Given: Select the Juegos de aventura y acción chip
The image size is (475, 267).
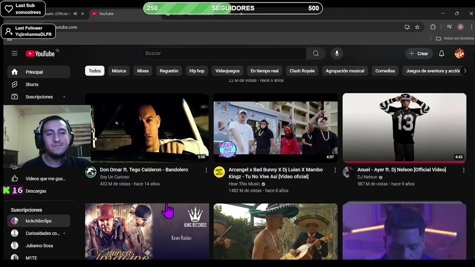Looking at the screenshot, I should click(x=432, y=71).
